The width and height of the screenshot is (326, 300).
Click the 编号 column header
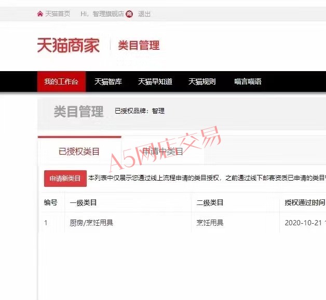pyautogui.click(x=50, y=202)
